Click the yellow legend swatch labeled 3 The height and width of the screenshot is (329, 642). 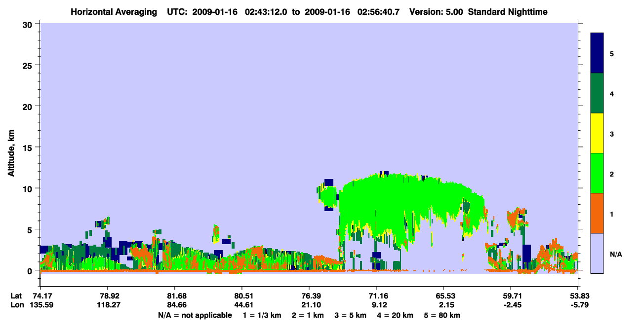tap(597, 133)
